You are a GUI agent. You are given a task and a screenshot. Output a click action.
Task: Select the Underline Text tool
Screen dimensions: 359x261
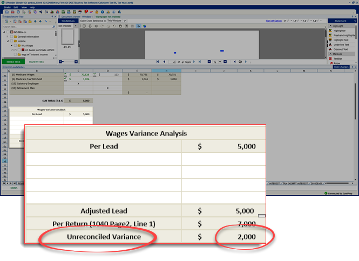point(341,45)
